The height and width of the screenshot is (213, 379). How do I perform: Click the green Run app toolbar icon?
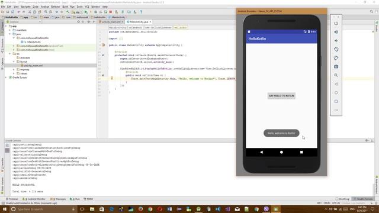tap(86, 12)
